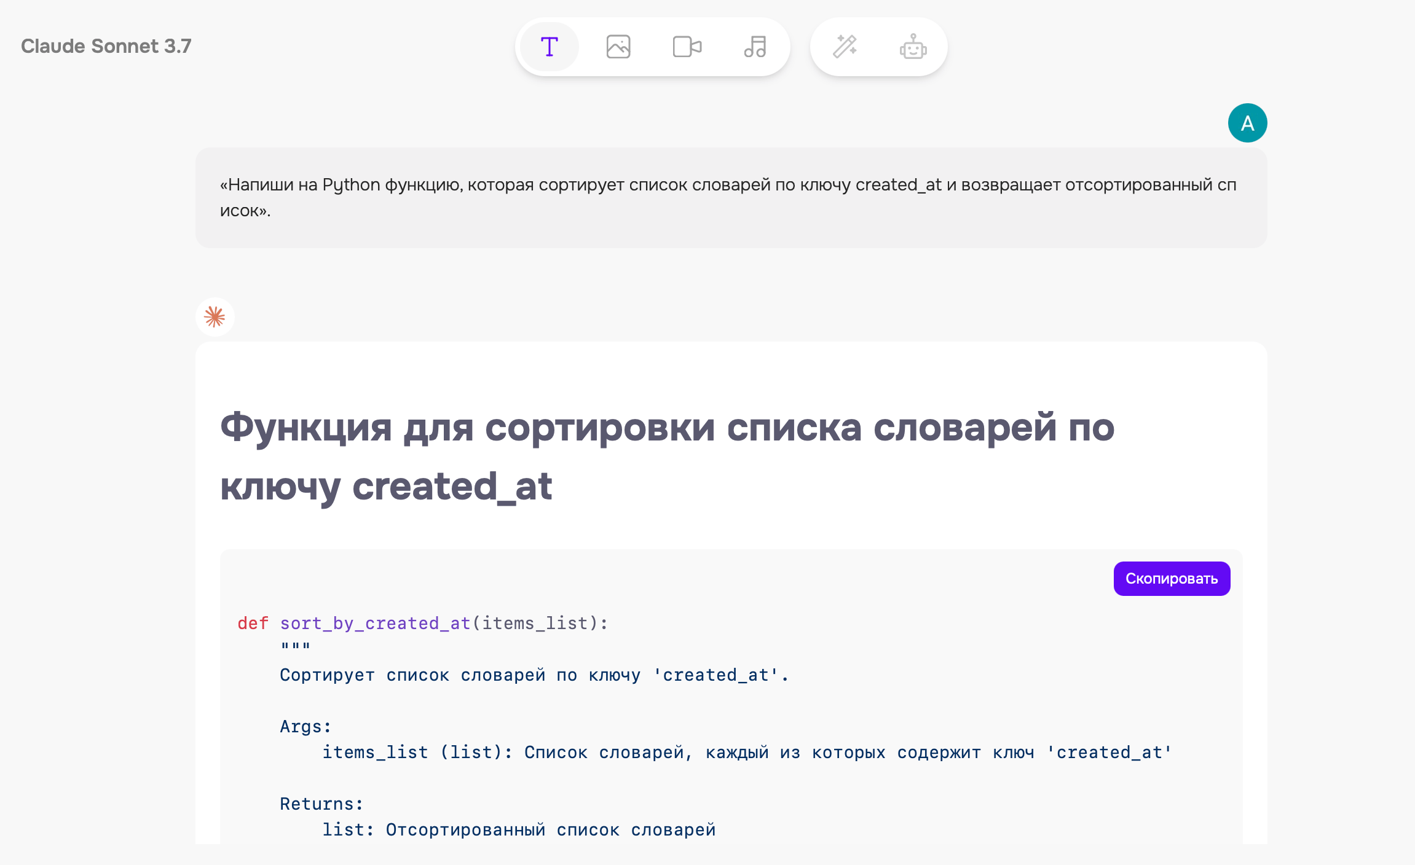The width and height of the screenshot is (1415, 865).
Task: Click the docstring line starting with Сортирует
Action: [x=534, y=675]
